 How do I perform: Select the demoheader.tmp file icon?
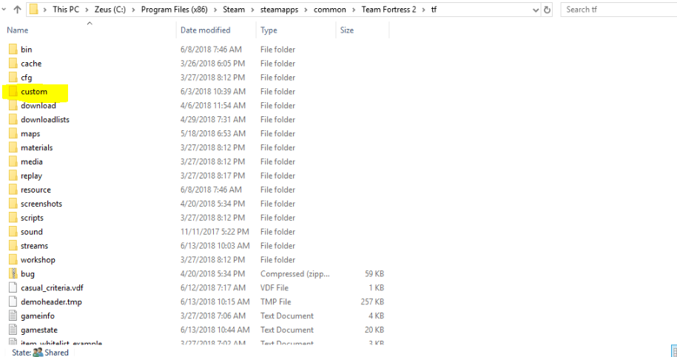(13, 301)
